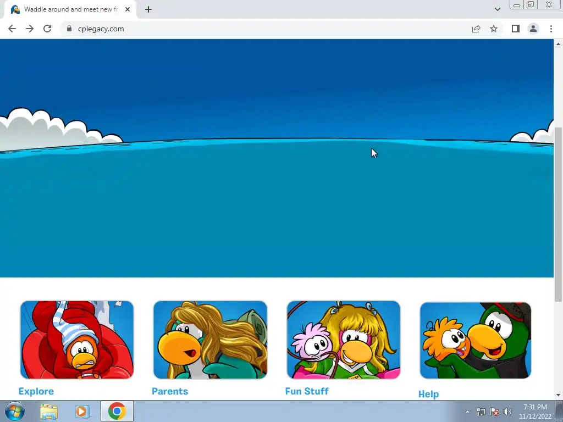Select Chrome icon in taskbar
The width and height of the screenshot is (563, 422).
click(x=117, y=411)
